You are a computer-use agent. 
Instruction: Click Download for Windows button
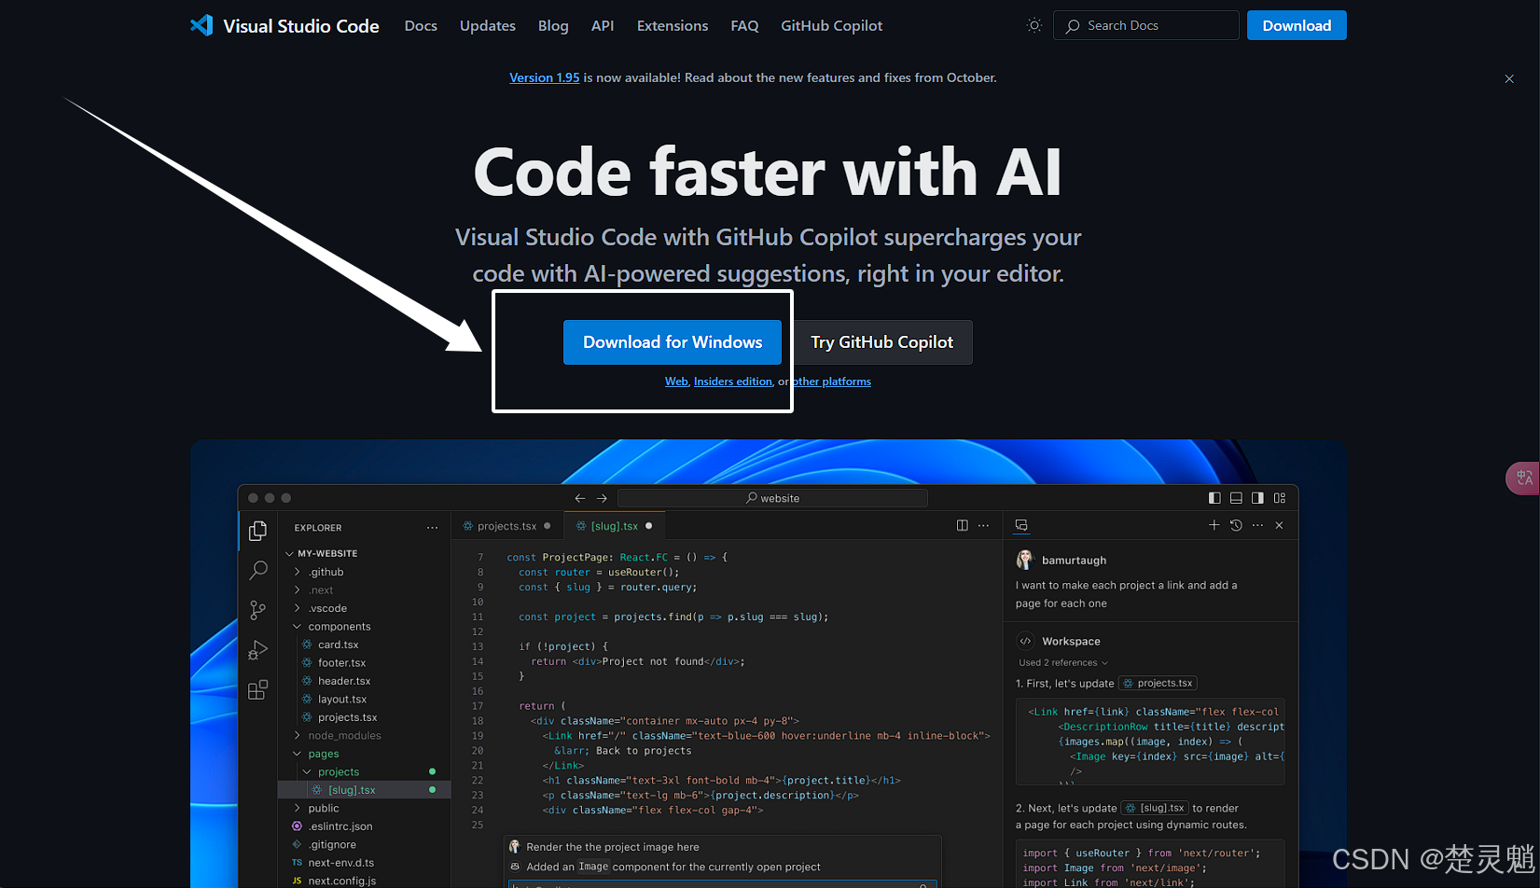click(x=673, y=342)
